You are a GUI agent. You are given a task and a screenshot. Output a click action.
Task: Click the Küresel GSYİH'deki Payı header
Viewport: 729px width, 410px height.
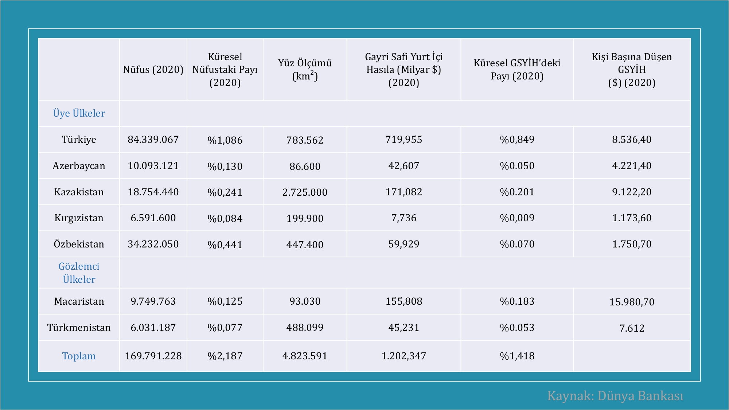[x=517, y=70]
